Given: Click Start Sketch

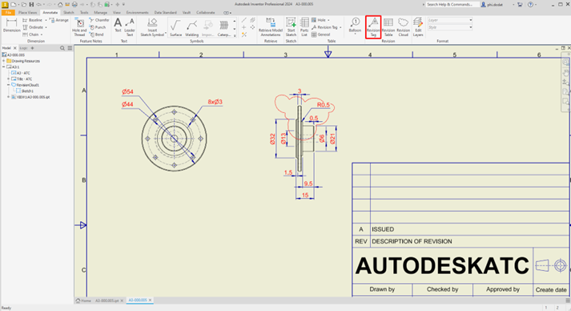Looking at the screenshot, I should point(291,27).
